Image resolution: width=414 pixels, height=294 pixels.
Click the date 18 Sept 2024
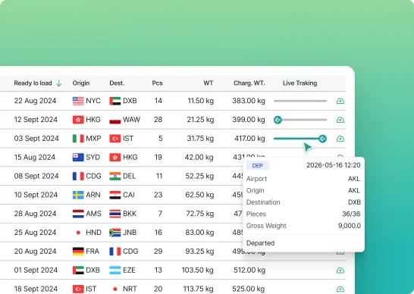(36, 289)
